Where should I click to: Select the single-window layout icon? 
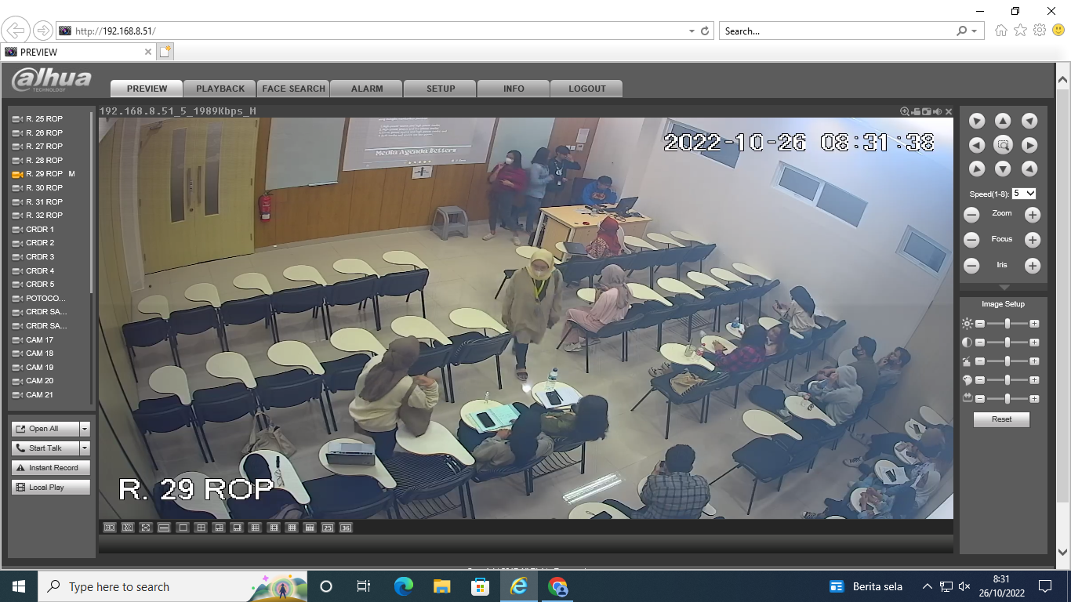tap(183, 528)
